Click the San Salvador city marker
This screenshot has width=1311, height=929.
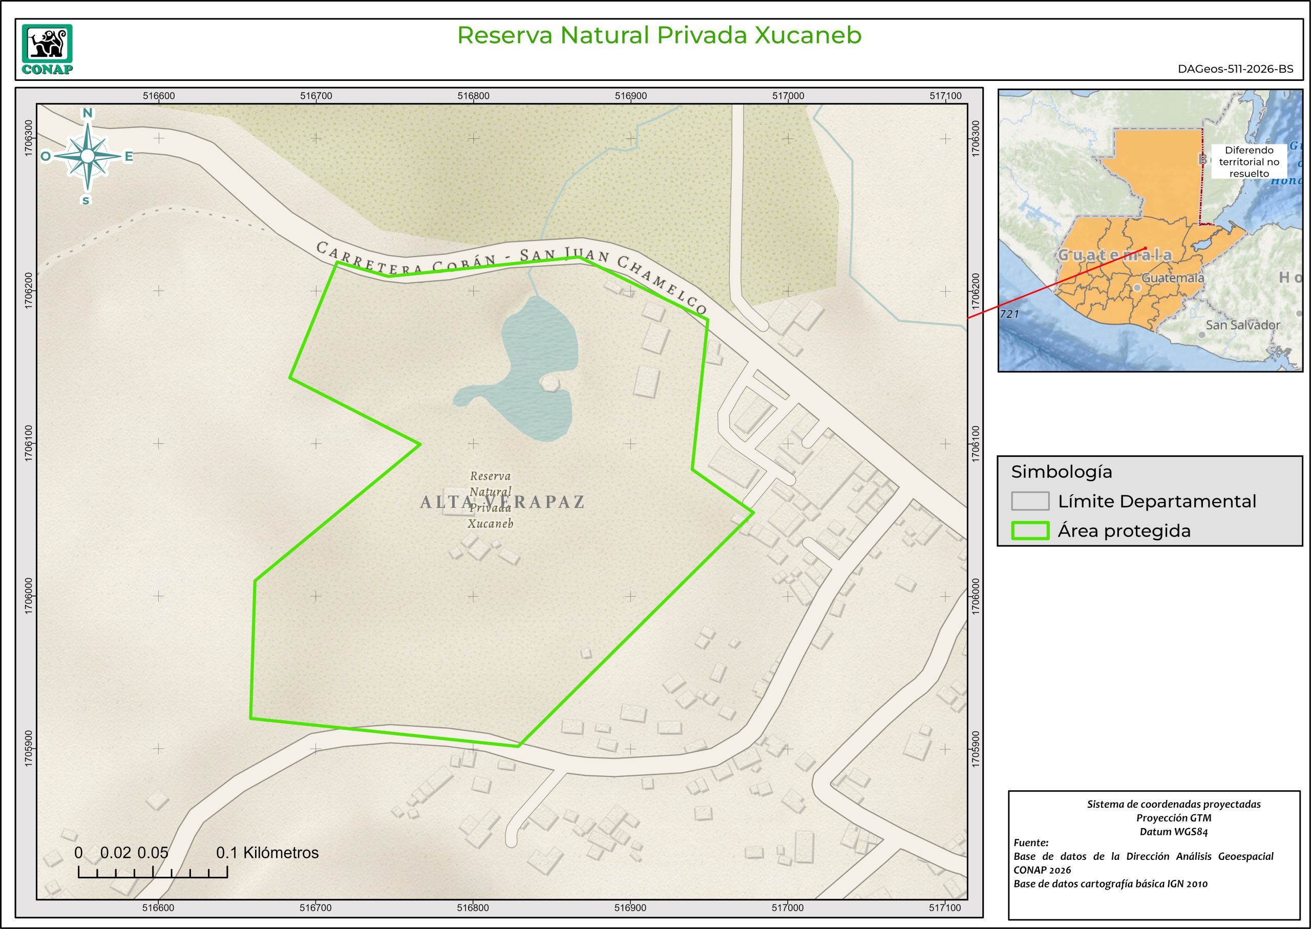pos(1202,334)
